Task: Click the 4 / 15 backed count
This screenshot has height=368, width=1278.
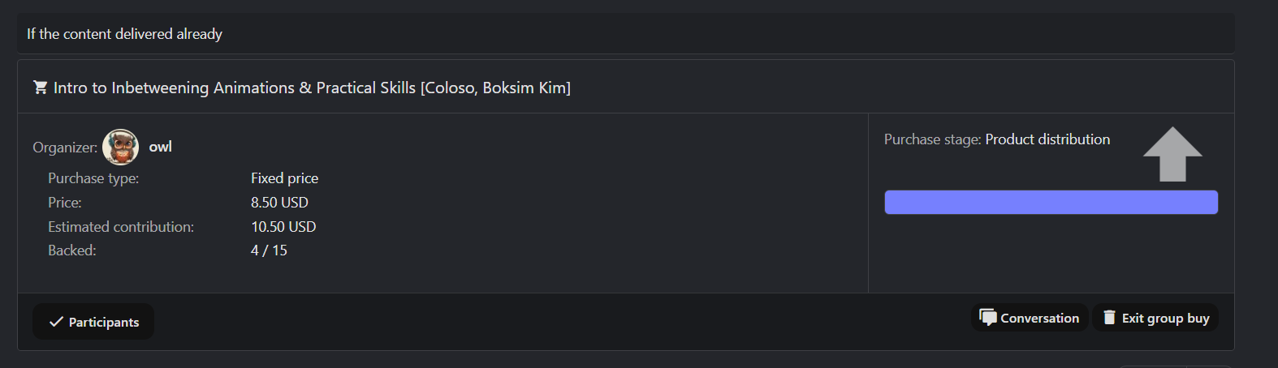Action: (269, 250)
